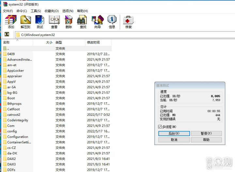Click the Extract To (解压到) icon

[x=25, y=20]
